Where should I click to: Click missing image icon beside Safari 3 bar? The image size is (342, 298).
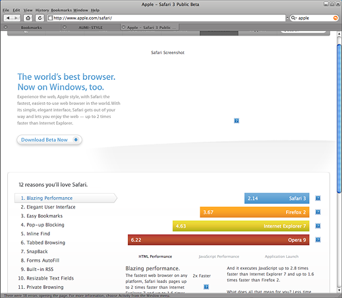tap(318, 198)
